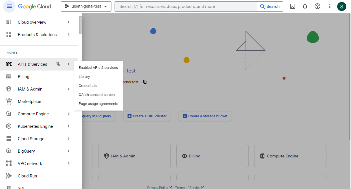351x189 pixels.
Task: Open the Privacy Policy link
Action: click(x=158, y=187)
